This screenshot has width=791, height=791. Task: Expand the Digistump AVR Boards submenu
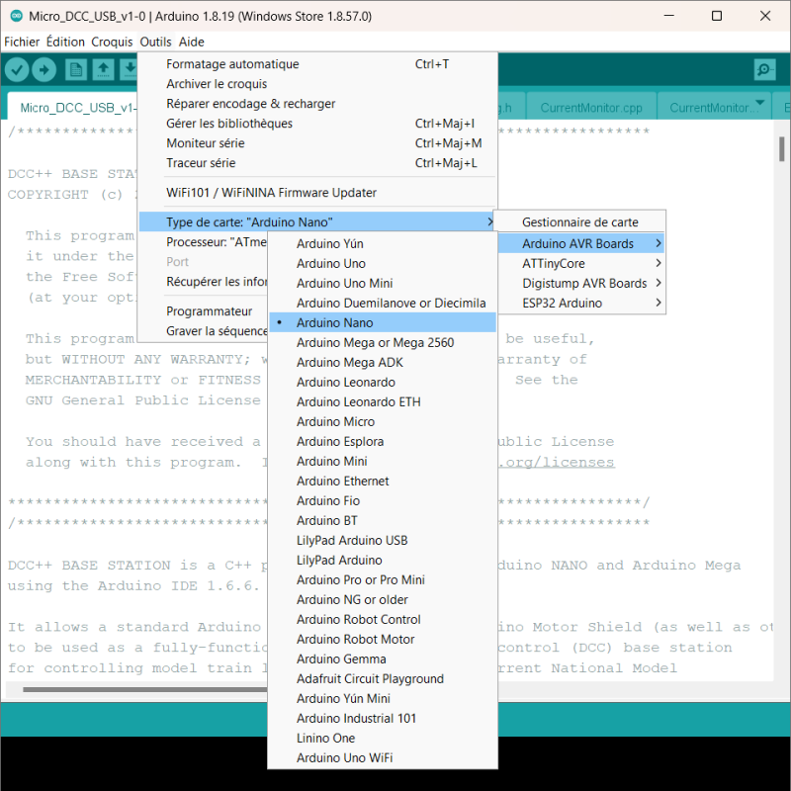(580, 283)
